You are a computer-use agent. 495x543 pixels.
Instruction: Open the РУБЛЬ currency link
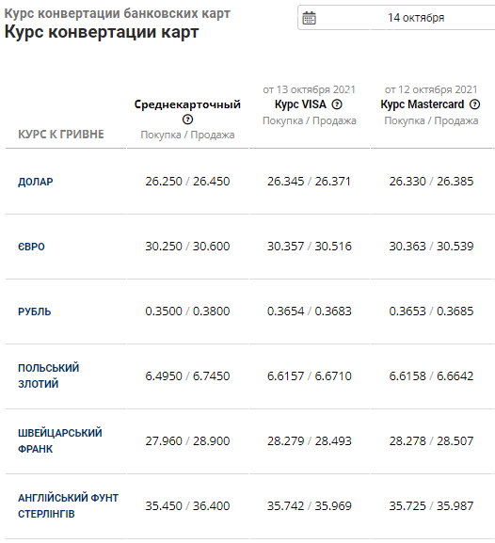34,311
